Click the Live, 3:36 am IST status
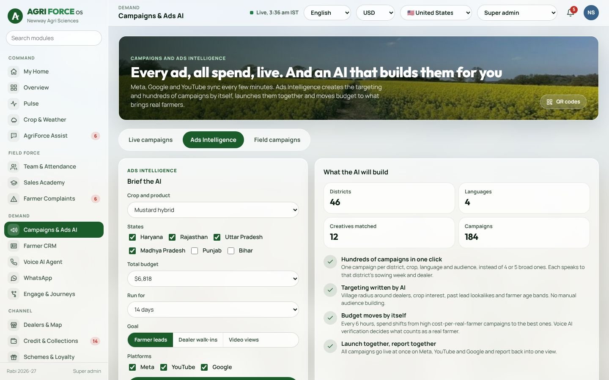Image resolution: width=609 pixels, height=380 pixels. (x=274, y=13)
